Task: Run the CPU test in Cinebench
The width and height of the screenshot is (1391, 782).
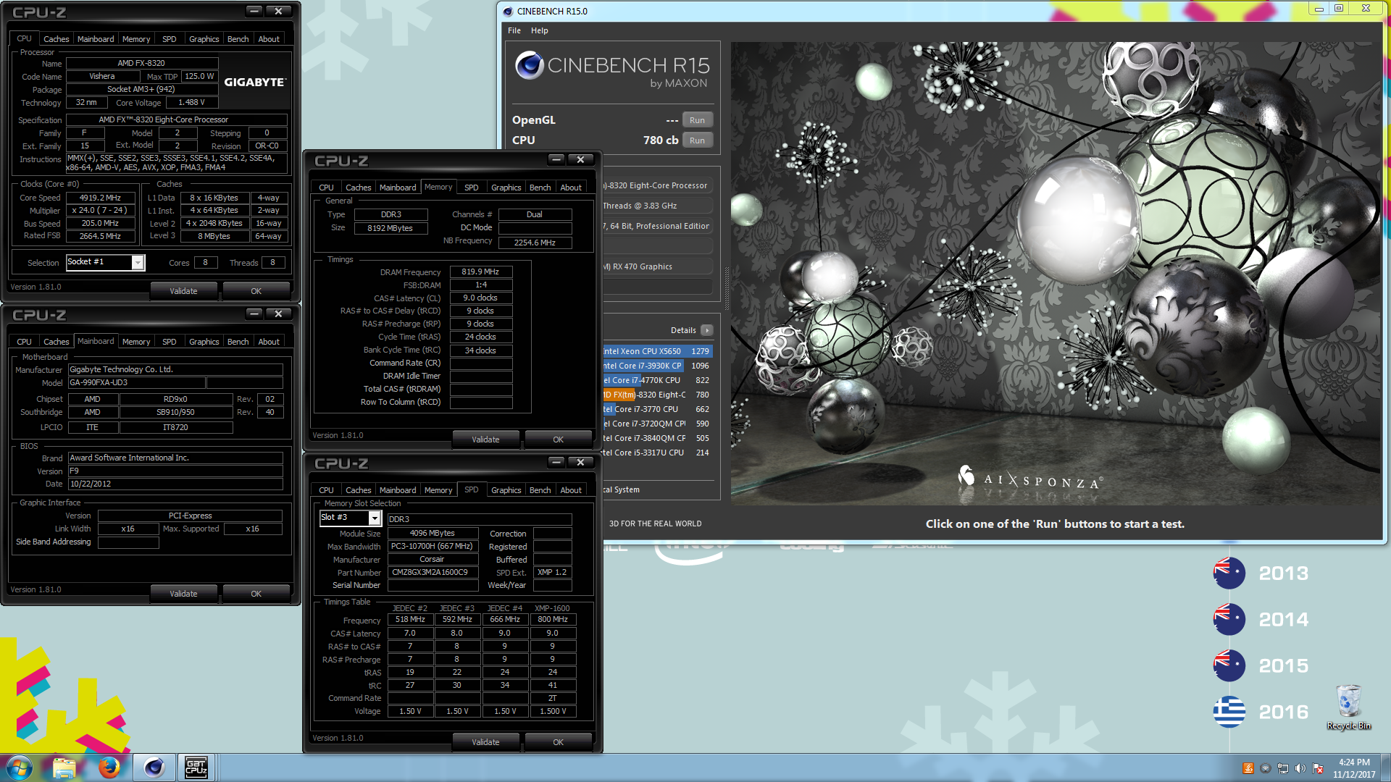Action: [697, 140]
